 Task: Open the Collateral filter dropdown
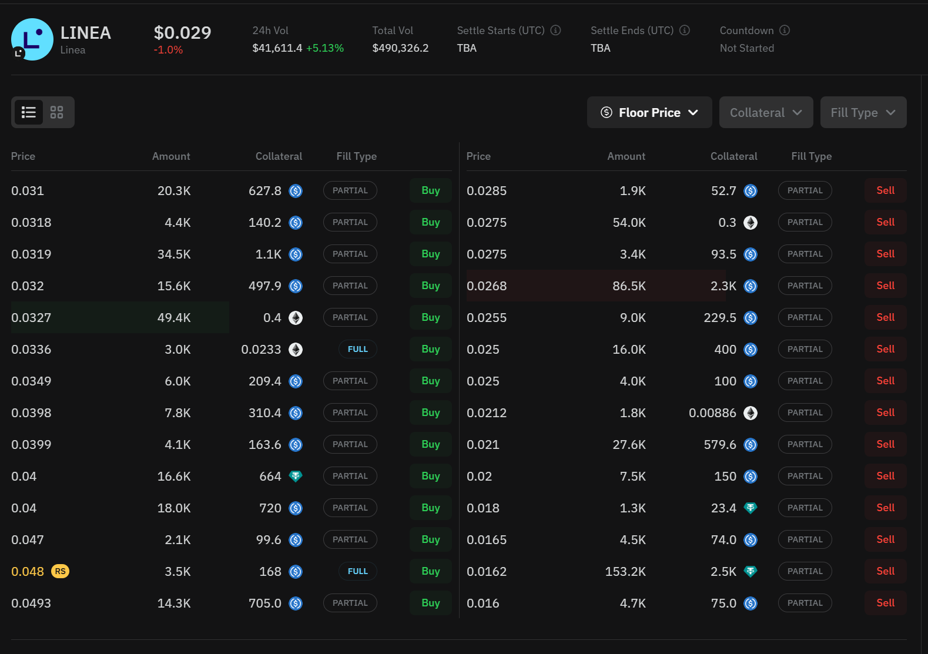(766, 112)
